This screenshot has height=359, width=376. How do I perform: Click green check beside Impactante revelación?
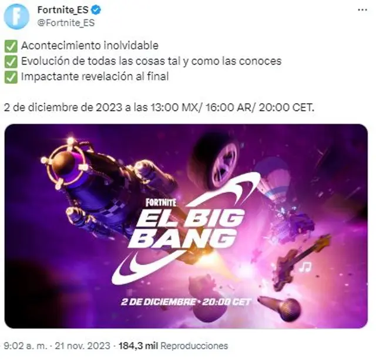click(x=11, y=77)
